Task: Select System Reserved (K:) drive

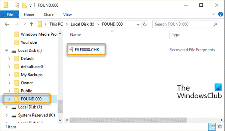Action: [x=33, y=115]
